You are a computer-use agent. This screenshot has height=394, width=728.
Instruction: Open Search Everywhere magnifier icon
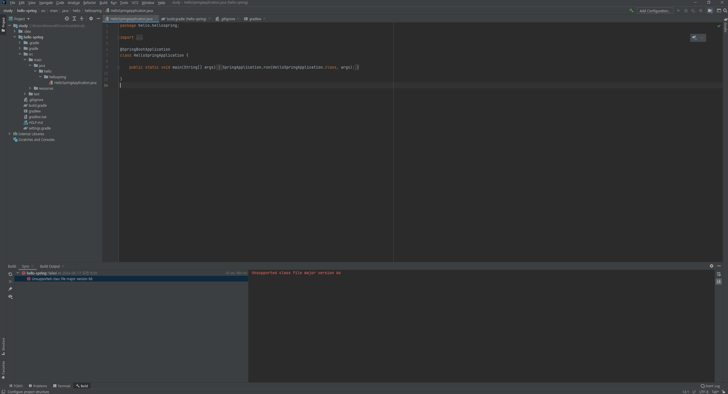point(725,11)
